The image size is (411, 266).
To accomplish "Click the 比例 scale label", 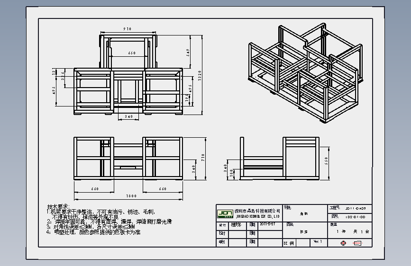I will pos(289,243).
